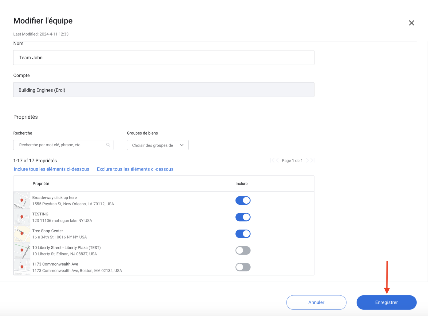
Task: Turn off TESTING property include toggle
Action: coord(243,217)
